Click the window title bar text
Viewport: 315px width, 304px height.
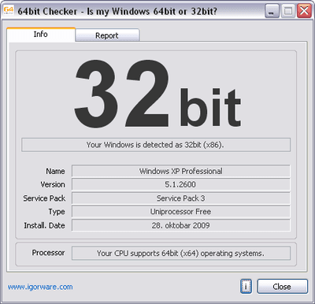pyautogui.click(x=117, y=11)
